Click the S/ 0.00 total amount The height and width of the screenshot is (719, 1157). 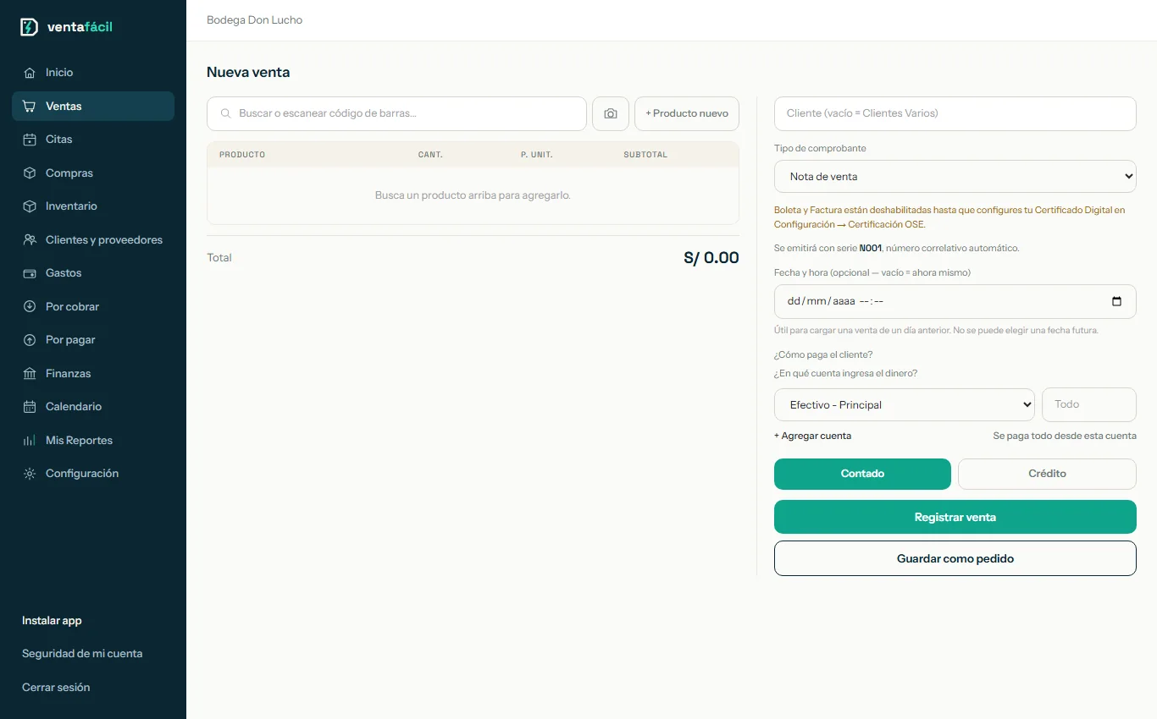(711, 258)
